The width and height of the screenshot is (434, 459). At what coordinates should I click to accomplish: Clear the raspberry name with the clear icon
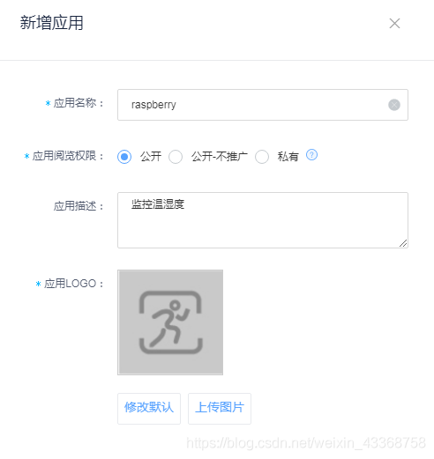(x=394, y=105)
